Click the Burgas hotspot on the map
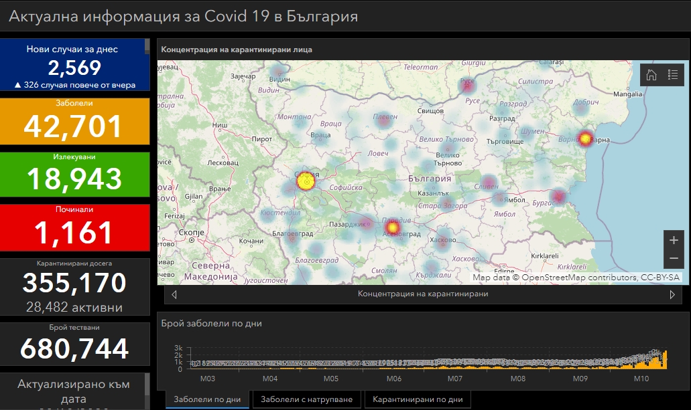The width and height of the screenshot is (691, 410). click(x=558, y=197)
